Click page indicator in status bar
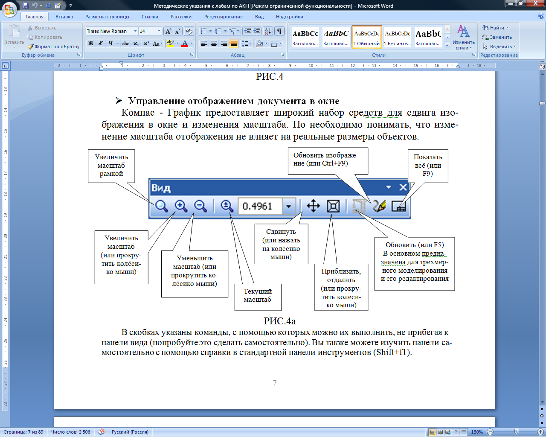Image resolution: width=546 pixels, height=437 pixels. (x=23, y=432)
